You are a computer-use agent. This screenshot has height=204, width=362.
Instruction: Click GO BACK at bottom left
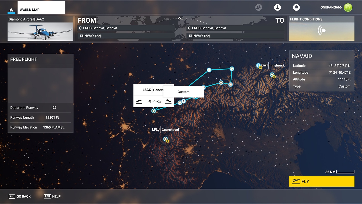20,196
